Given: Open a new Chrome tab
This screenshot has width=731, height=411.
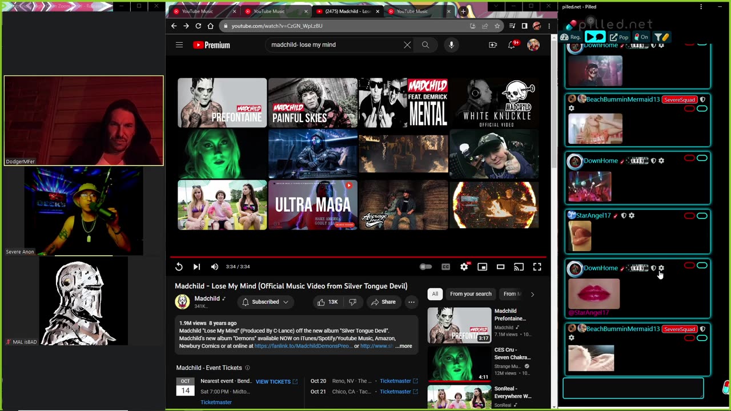Looking at the screenshot, I should click(463, 11).
